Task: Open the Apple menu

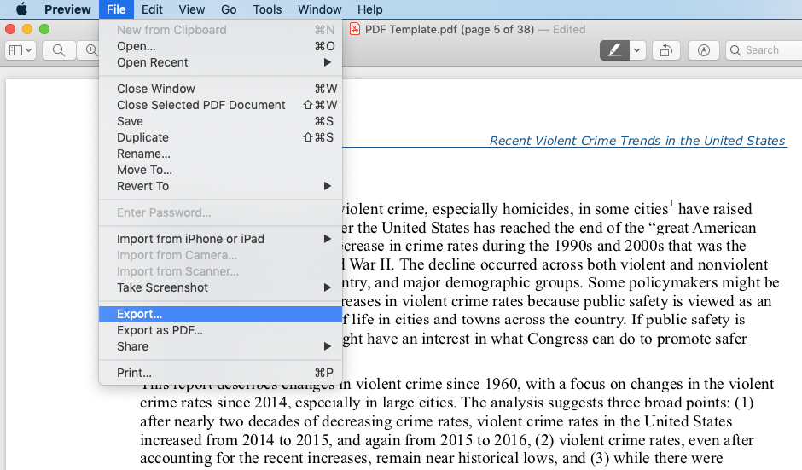Action: 21,9
